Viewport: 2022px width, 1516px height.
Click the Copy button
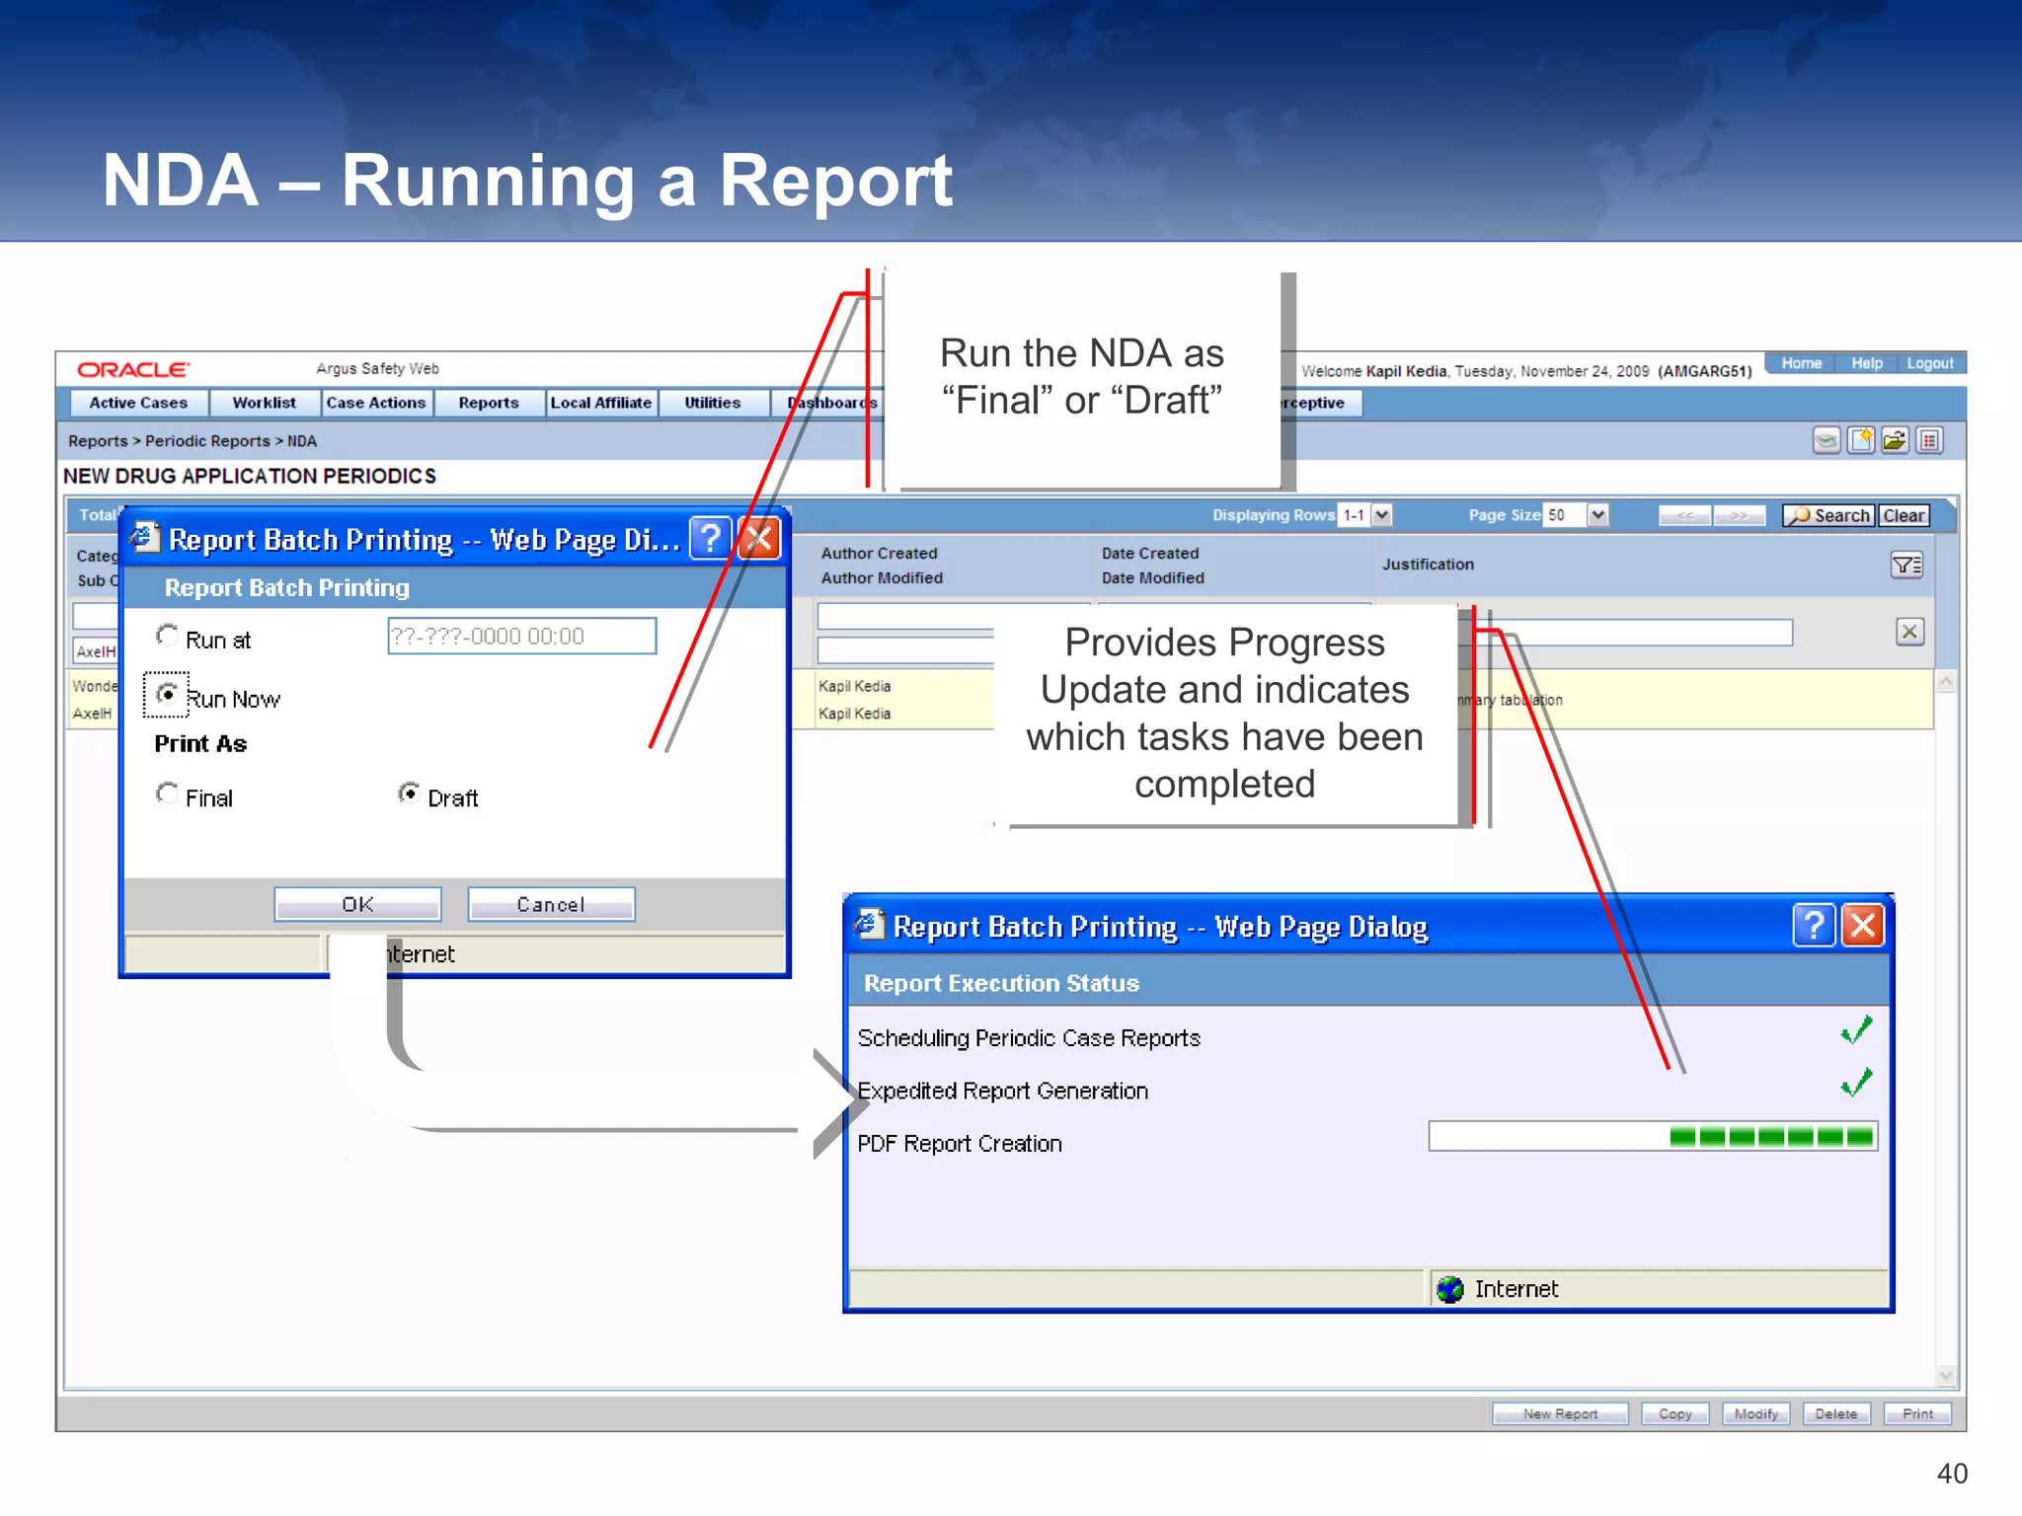tap(1675, 1413)
